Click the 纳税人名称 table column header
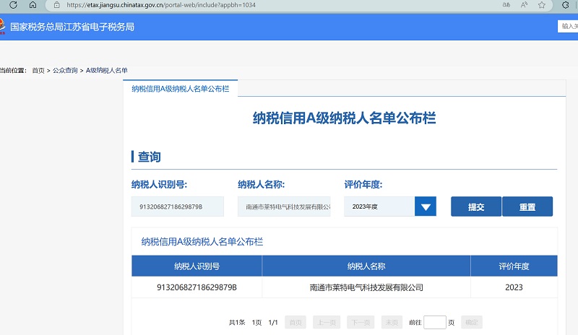This screenshot has height=335, width=578. point(366,266)
